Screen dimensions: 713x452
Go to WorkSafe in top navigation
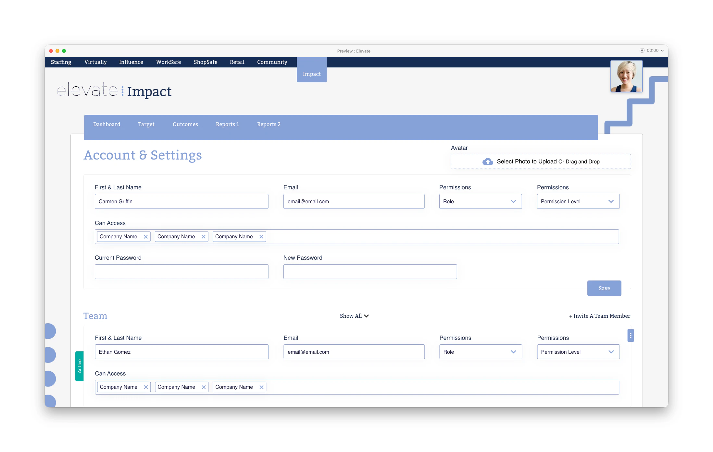click(x=169, y=62)
